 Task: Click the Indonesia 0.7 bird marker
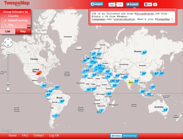149,94
